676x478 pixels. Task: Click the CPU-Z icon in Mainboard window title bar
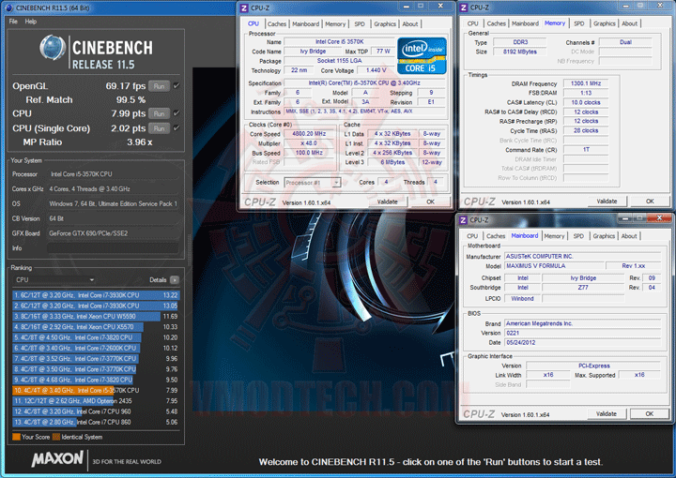pyautogui.click(x=464, y=220)
